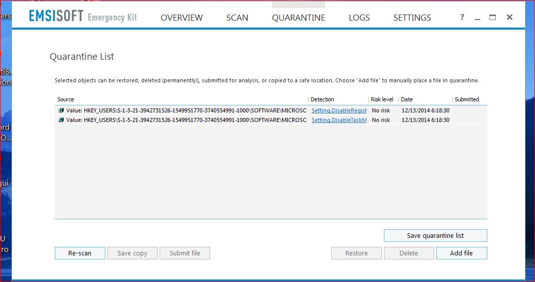Open the Setting.DisableRegist detection link
This screenshot has width=535, height=282.
339,110
